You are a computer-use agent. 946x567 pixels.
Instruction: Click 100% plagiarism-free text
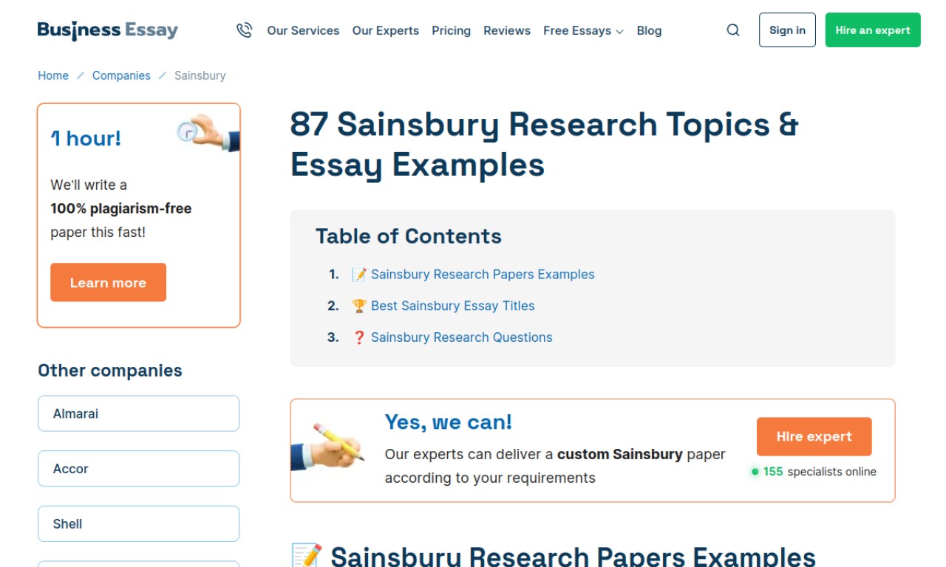(121, 209)
